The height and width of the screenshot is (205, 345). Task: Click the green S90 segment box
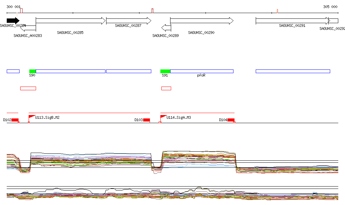(33, 71)
